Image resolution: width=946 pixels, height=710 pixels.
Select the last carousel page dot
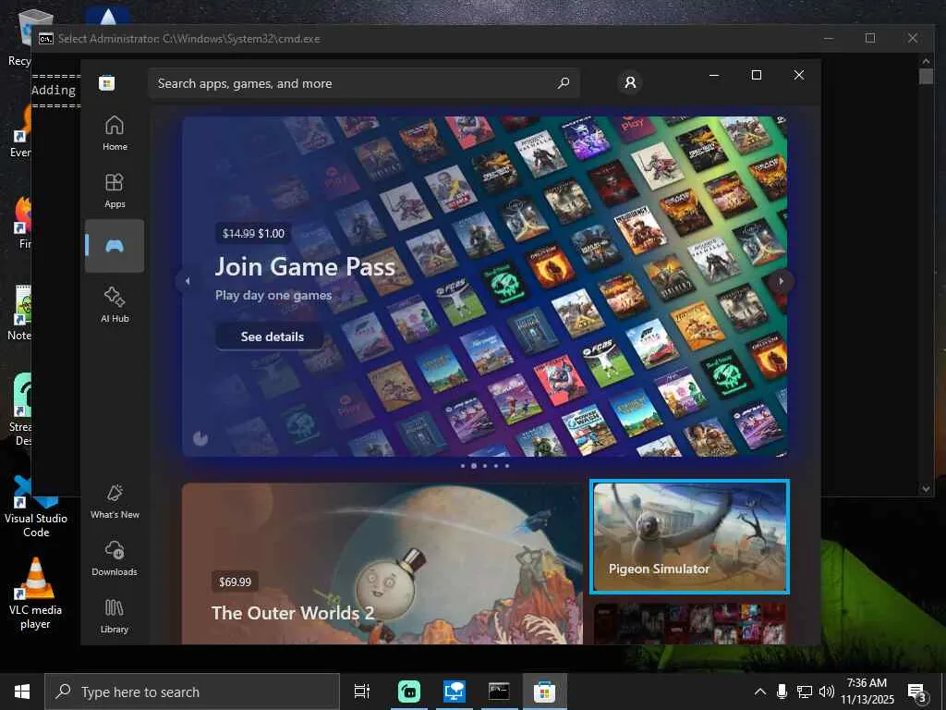point(507,466)
